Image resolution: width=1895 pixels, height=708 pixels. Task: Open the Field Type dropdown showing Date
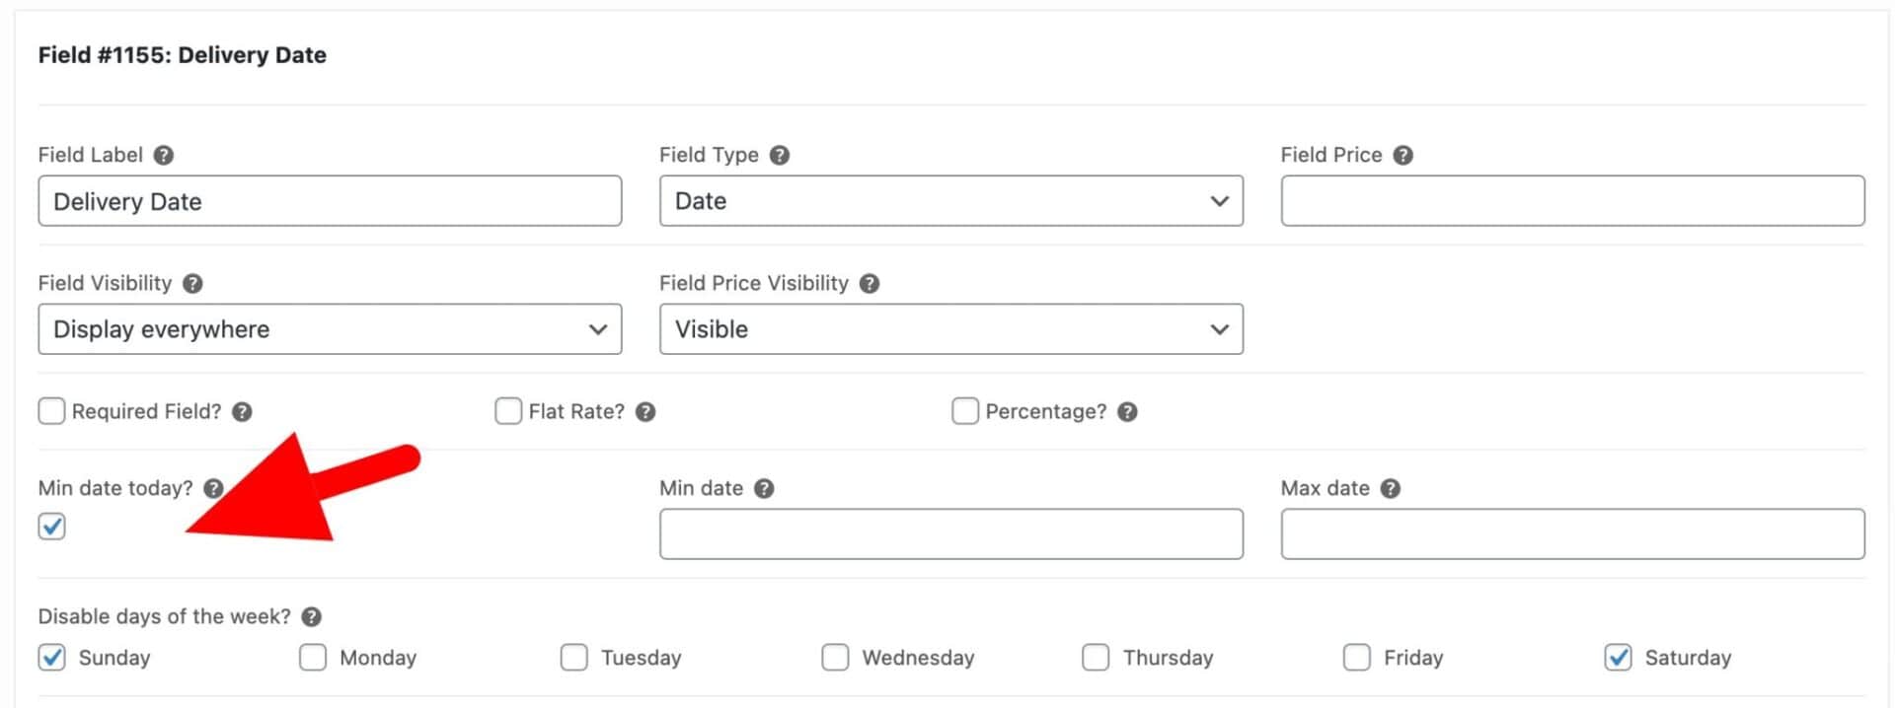pos(951,201)
